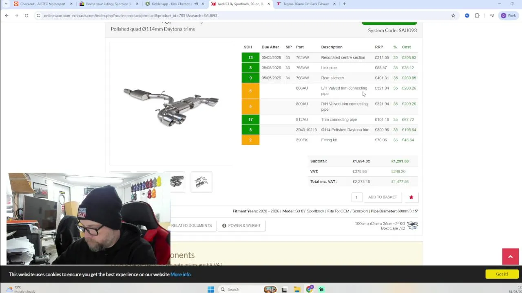
Task: Select the Fitting kit description
Action: [329, 140]
